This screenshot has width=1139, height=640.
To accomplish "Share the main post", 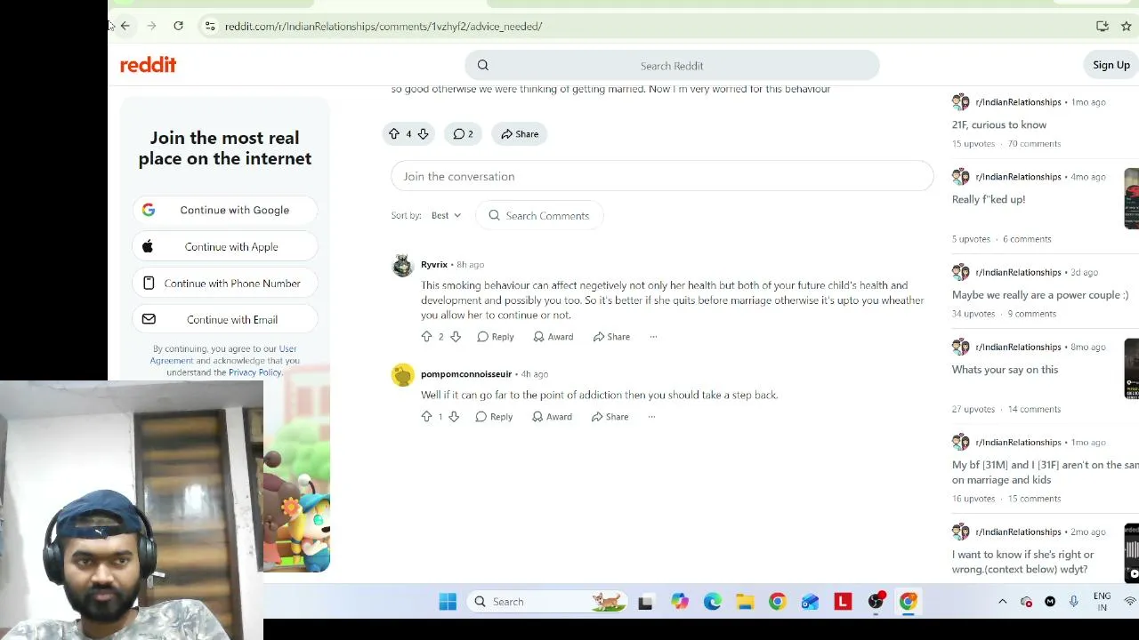I will click(520, 133).
